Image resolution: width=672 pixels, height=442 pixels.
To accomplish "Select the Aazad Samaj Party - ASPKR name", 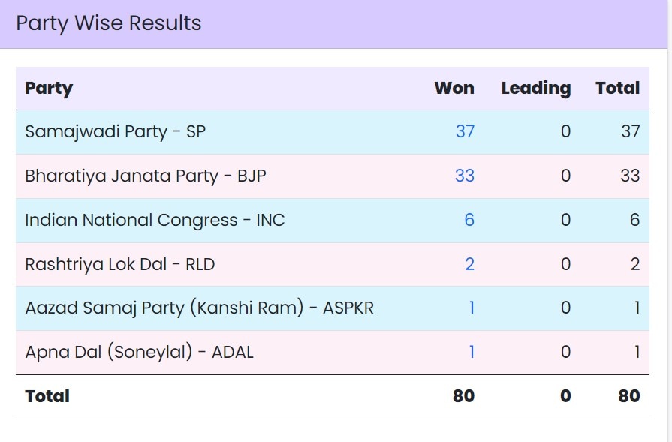I will pyautogui.click(x=199, y=308).
